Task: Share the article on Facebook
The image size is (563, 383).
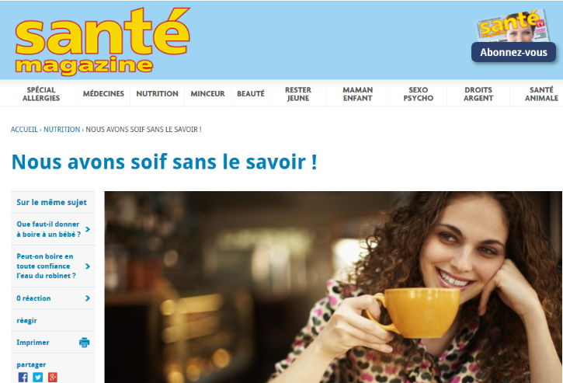Action: coord(23,378)
